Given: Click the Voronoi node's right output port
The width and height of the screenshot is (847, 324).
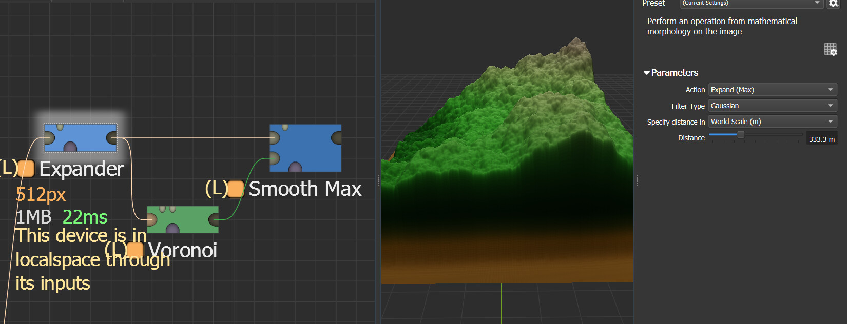Looking at the screenshot, I should click(x=214, y=220).
